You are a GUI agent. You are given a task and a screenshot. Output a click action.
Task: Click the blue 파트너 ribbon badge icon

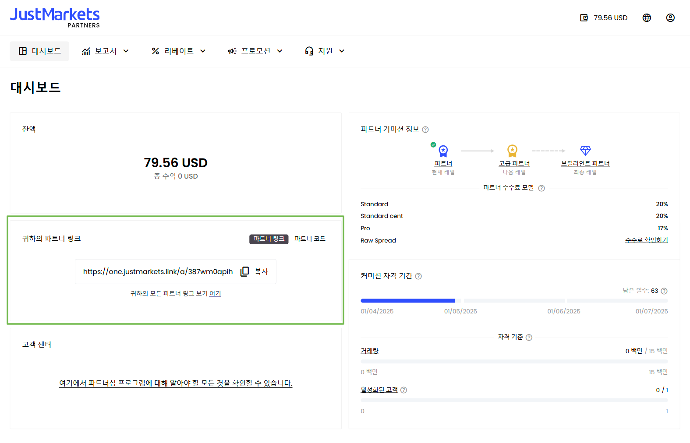click(443, 151)
